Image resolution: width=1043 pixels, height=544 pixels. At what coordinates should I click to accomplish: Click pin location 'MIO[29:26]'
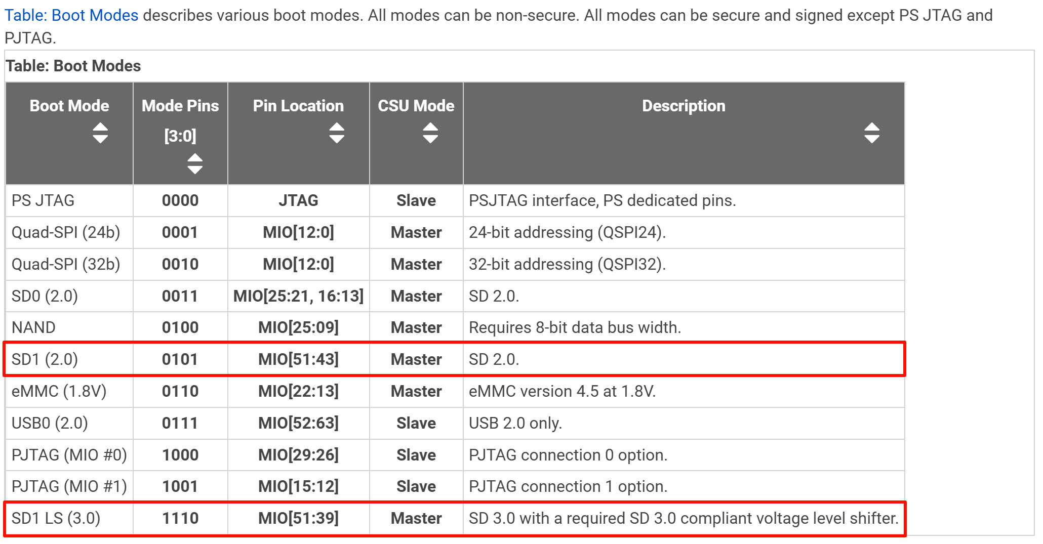298,455
